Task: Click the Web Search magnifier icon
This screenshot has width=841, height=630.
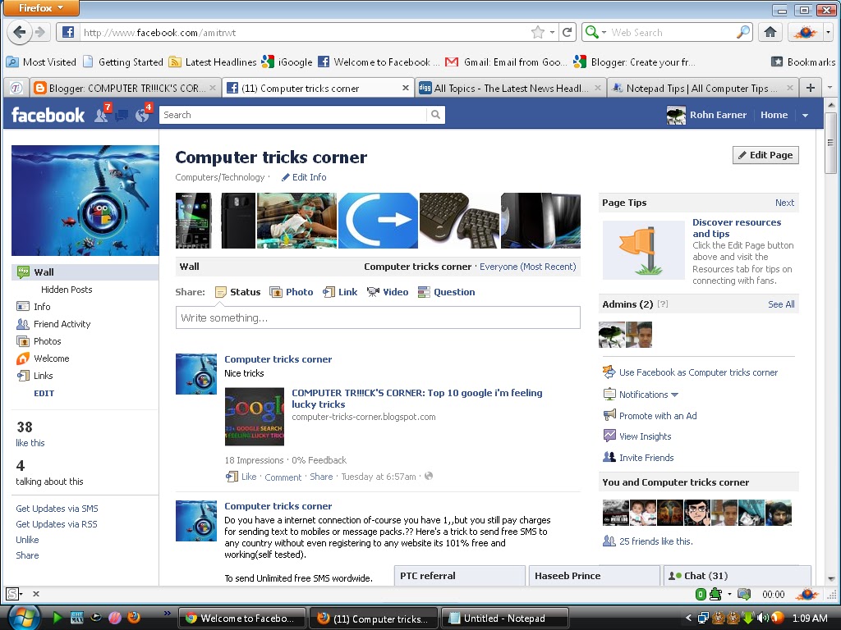Action: (742, 32)
